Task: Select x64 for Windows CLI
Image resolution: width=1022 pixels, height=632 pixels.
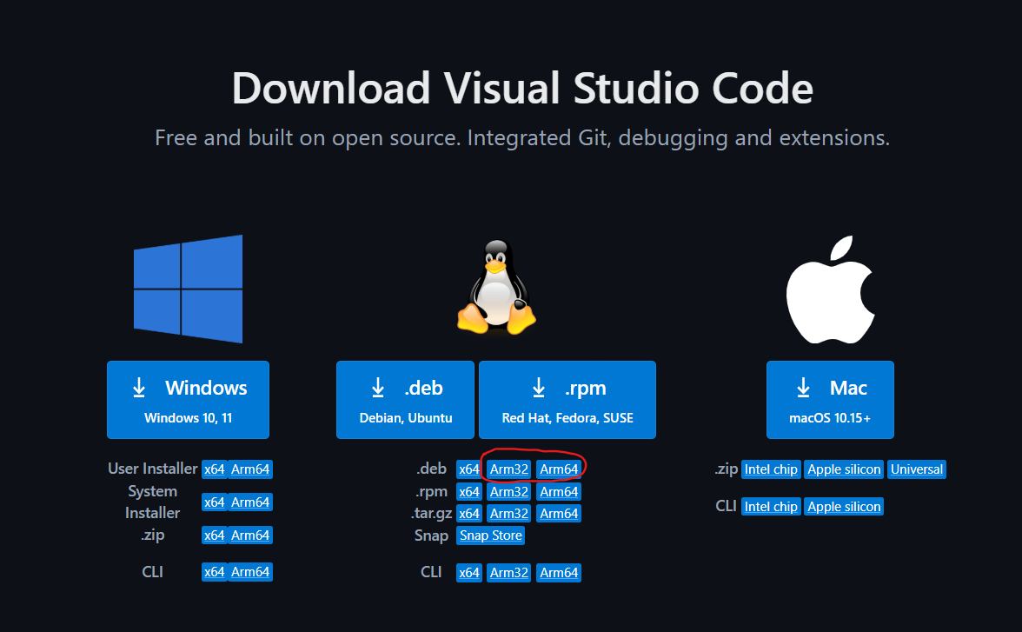Action: 214,572
